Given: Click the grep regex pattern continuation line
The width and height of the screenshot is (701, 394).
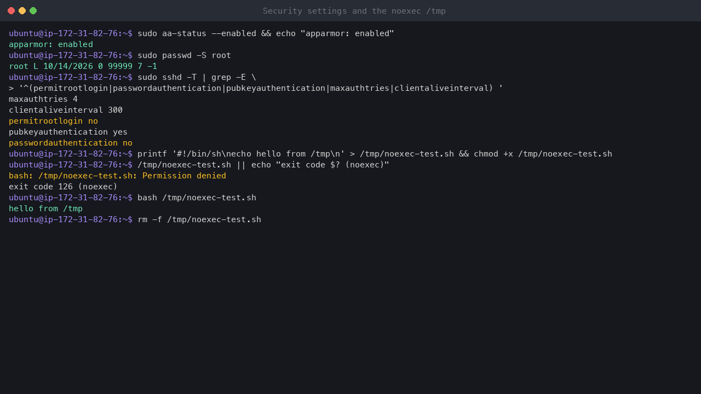Looking at the screenshot, I should coord(256,88).
